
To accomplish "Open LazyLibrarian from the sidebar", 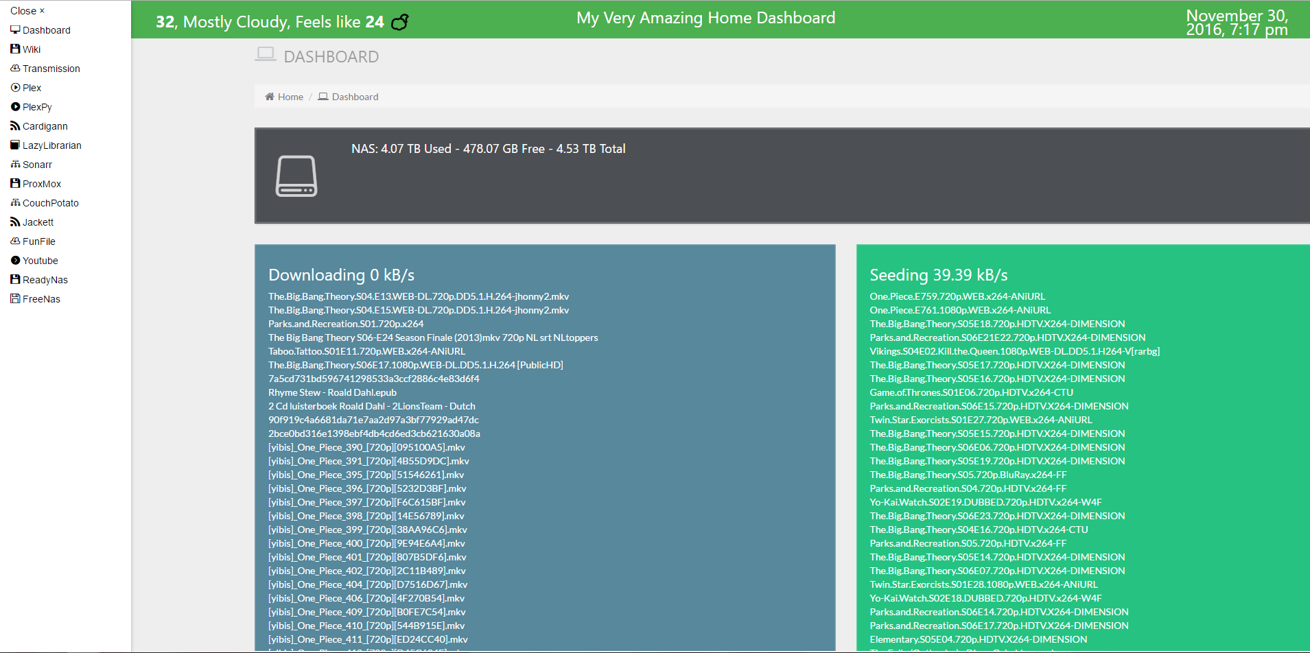I will (51, 145).
